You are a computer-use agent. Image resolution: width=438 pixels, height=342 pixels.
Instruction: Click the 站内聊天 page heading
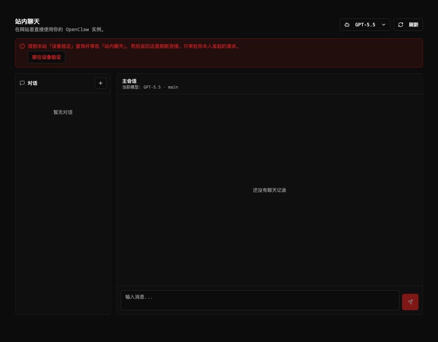click(x=27, y=22)
